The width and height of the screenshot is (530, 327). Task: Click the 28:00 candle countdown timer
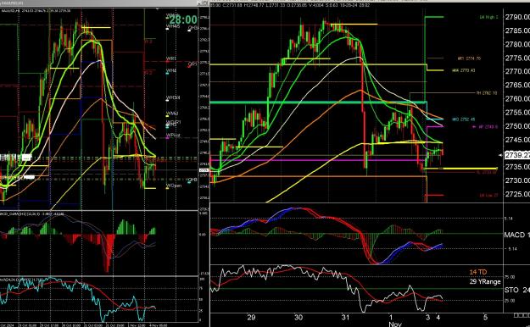point(183,19)
